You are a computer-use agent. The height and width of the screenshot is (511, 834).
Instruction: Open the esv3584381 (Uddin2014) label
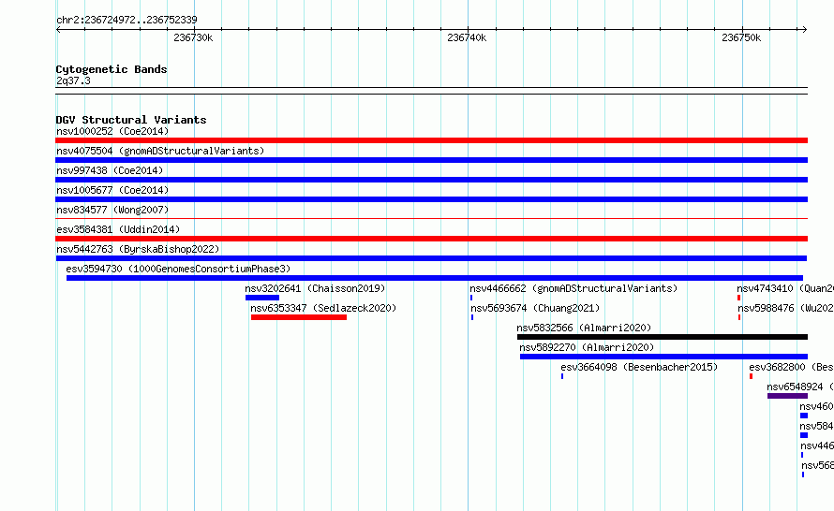pos(118,229)
